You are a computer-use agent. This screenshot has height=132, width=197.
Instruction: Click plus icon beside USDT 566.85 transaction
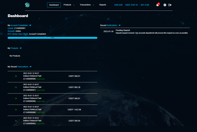click(16, 121)
